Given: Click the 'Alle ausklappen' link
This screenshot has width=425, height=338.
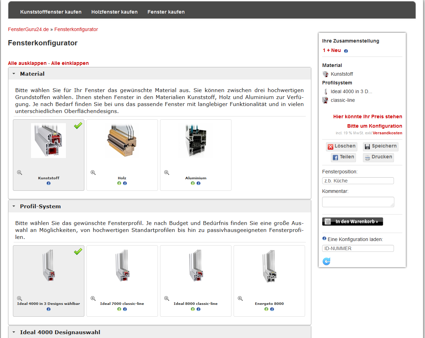Looking at the screenshot, I should coord(27,63).
